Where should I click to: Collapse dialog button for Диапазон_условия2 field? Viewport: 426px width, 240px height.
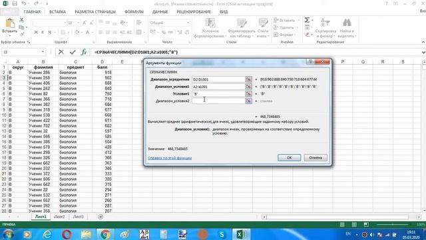coord(248,101)
